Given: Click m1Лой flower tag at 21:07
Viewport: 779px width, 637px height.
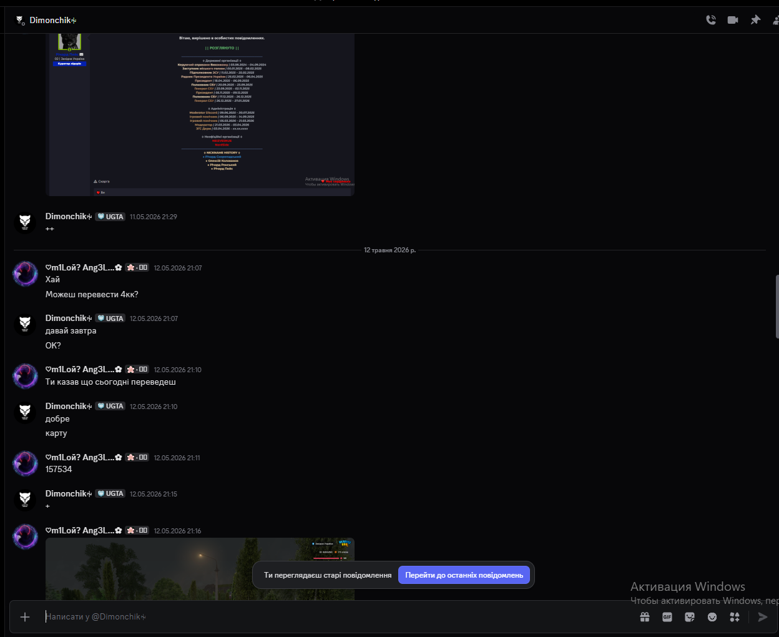Looking at the screenshot, I should [x=137, y=267].
